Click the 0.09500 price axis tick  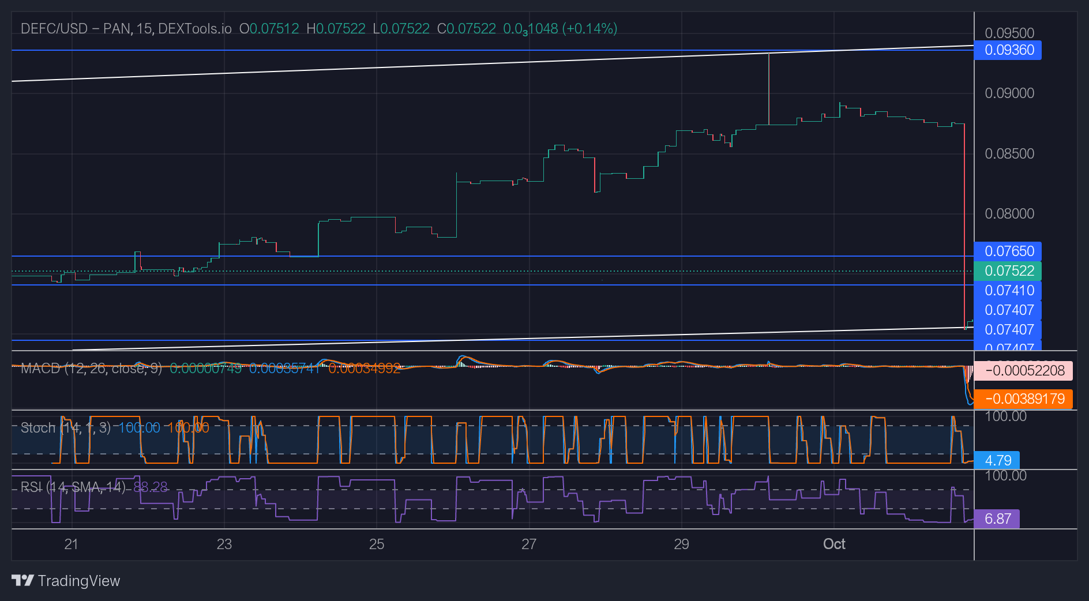[1009, 33]
